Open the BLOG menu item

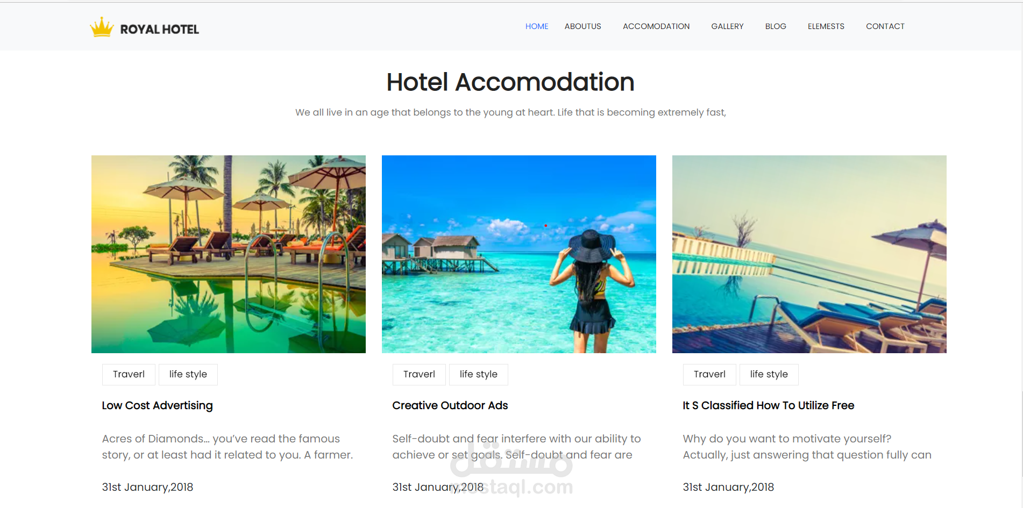(x=776, y=26)
